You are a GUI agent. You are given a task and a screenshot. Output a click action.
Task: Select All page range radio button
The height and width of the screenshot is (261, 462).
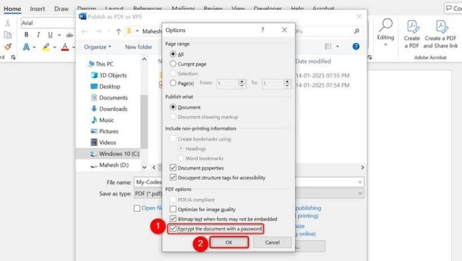(173, 54)
